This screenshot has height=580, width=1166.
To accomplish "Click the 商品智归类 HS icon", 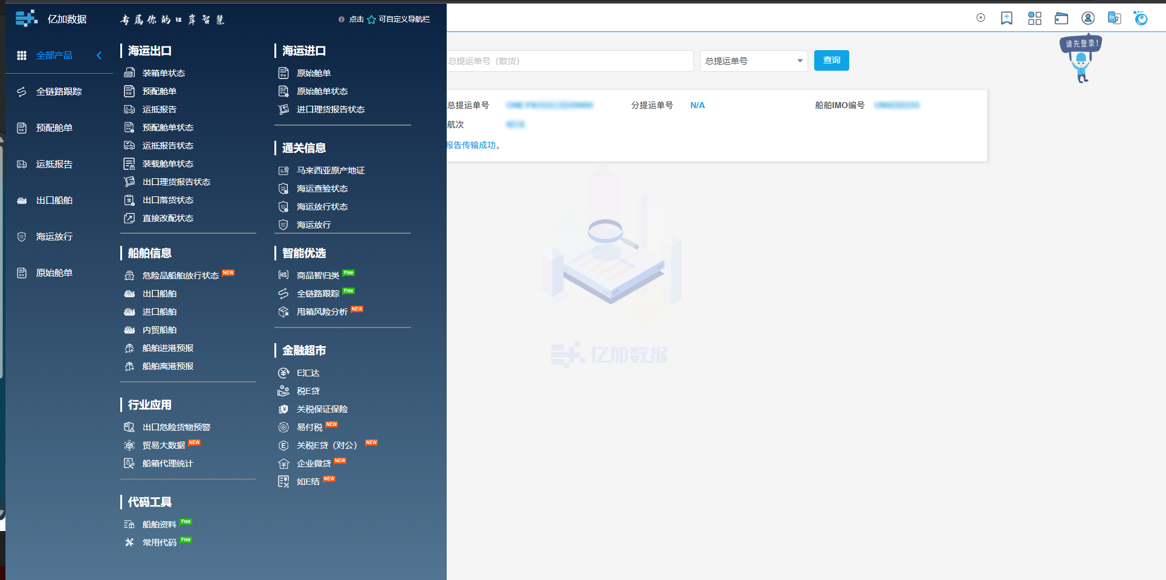I will pos(283,275).
